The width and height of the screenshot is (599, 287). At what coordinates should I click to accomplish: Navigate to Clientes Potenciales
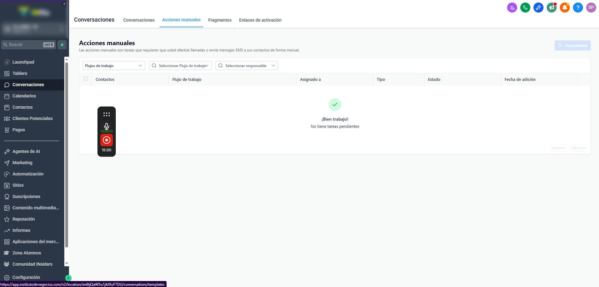pos(32,118)
